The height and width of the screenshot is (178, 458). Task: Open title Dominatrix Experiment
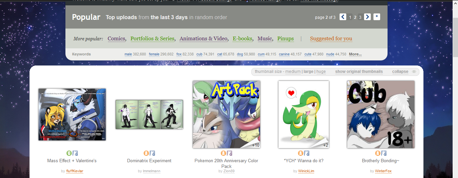click(149, 161)
